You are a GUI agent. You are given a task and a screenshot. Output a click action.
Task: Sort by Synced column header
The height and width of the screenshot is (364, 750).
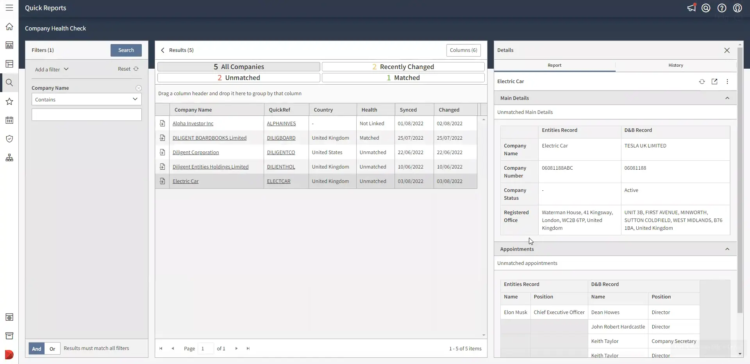[414, 110]
